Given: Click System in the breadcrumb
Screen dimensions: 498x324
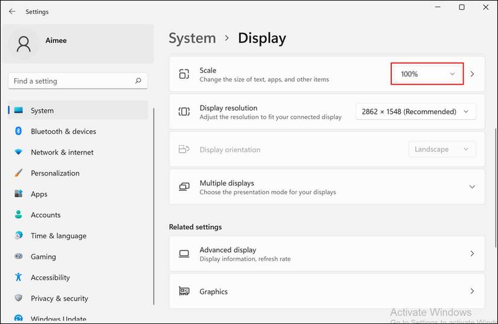Looking at the screenshot, I should 192,39.
